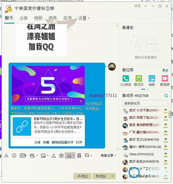Click scroll-down arrow of chat area

pyautogui.click(x=117, y=149)
